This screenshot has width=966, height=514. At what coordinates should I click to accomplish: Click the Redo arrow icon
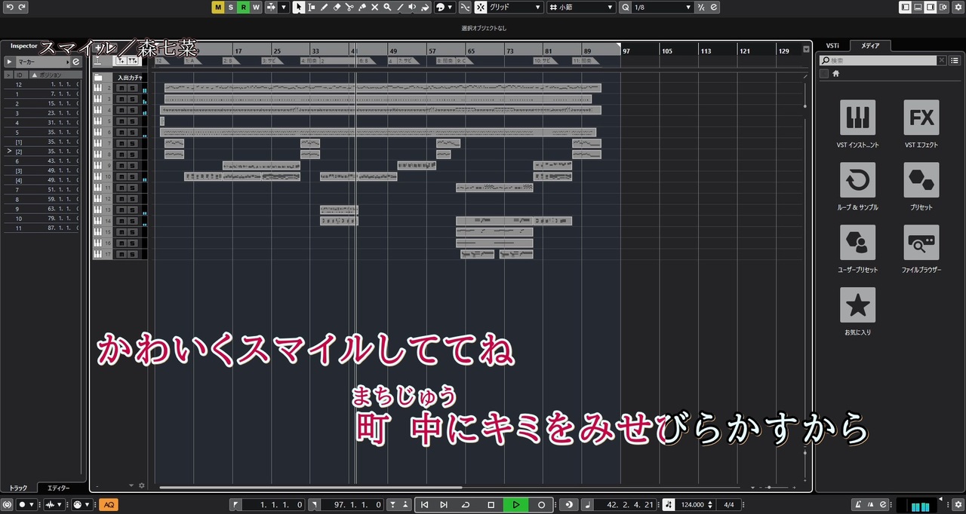[22, 7]
